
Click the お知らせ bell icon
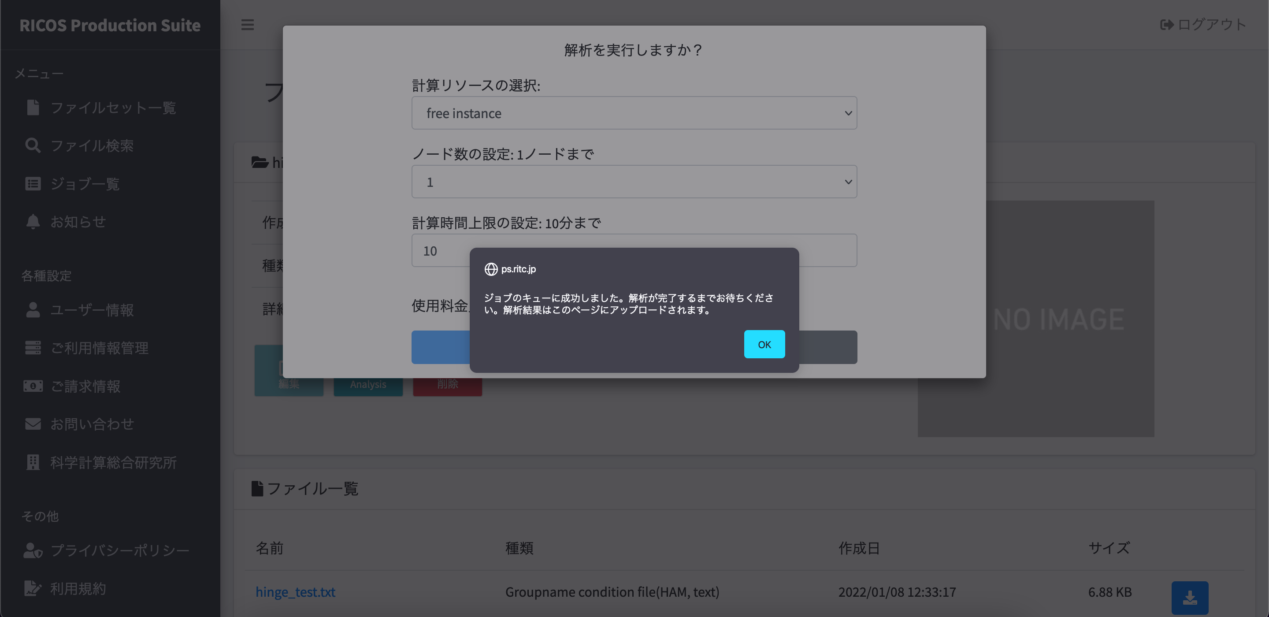[x=33, y=222]
